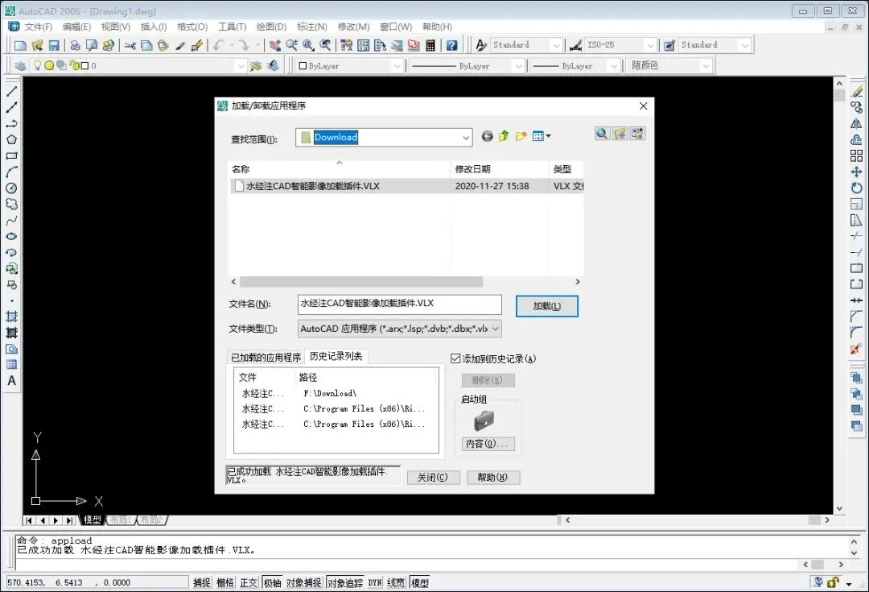Viewport: 869px width, 592px height.
Task: Open the ByLayer linetype dropdown
Action: point(518,66)
